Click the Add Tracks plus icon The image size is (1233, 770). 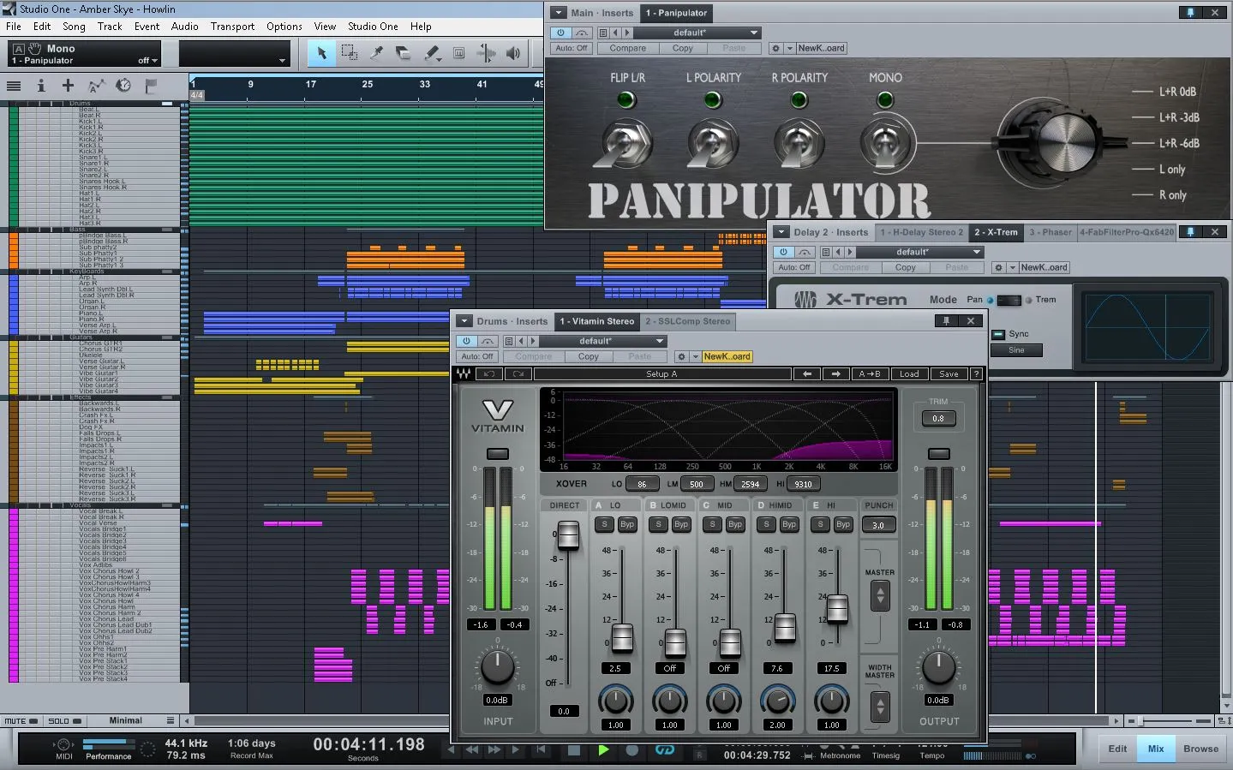coord(68,85)
